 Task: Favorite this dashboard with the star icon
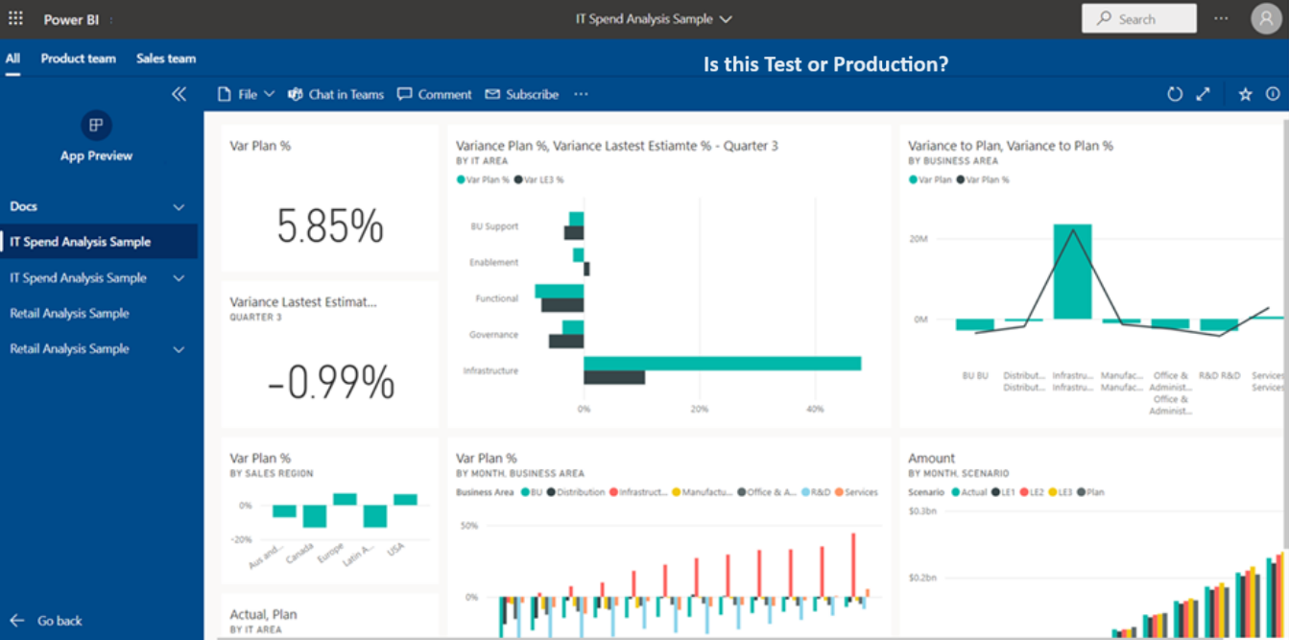tap(1245, 94)
